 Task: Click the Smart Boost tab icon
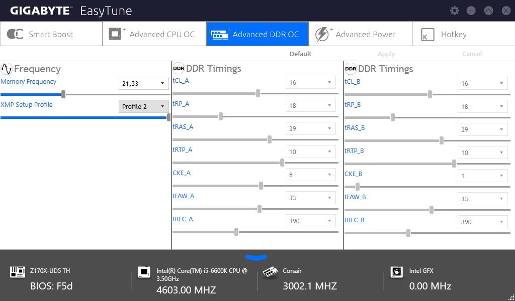15,34
